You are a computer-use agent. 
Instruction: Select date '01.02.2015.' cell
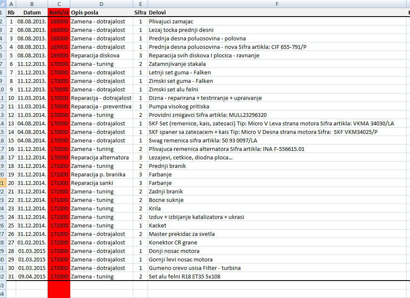[32, 242]
